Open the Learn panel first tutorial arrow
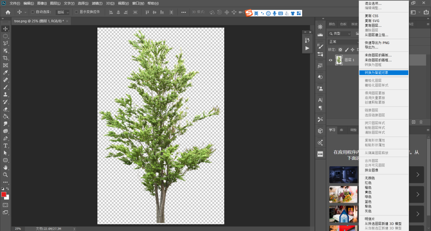This screenshot has width=431, height=231. coord(418,175)
